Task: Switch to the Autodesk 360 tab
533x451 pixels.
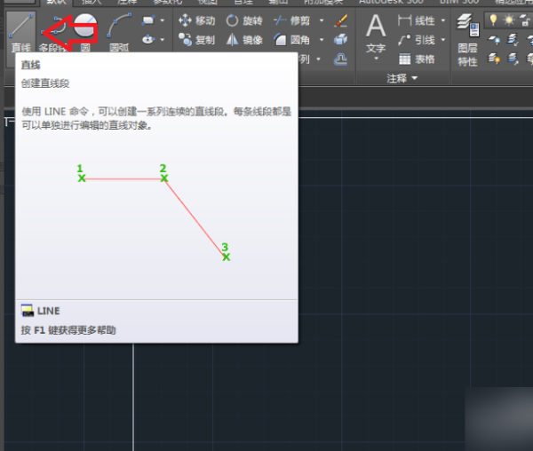Action: pyautogui.click(x=391, y=2)
